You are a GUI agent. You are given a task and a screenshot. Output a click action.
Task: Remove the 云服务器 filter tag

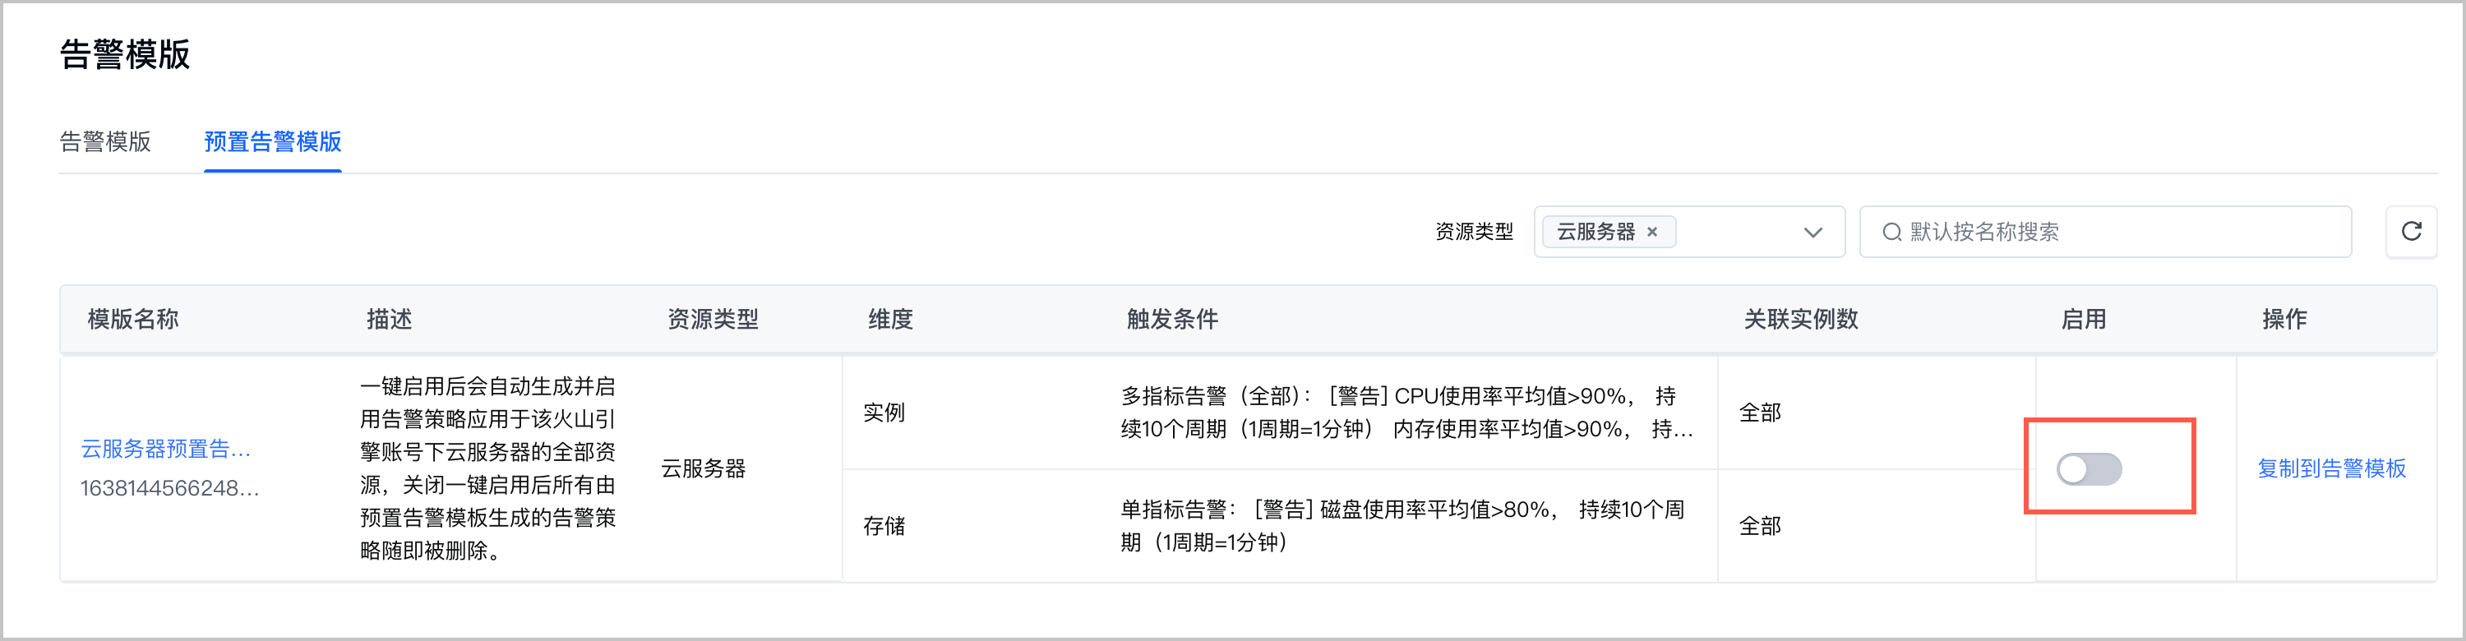click(1651, 233)
